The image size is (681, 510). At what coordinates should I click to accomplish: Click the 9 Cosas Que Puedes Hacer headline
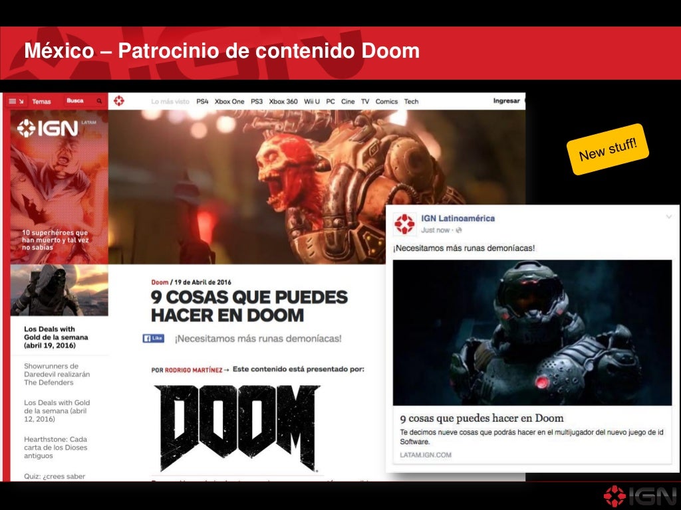249,306
